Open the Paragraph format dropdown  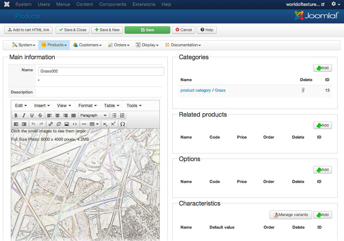93,115
